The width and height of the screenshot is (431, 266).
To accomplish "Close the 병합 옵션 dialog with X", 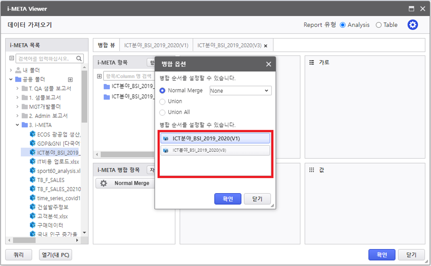I will pyautogui.click(x=269, y=64).
